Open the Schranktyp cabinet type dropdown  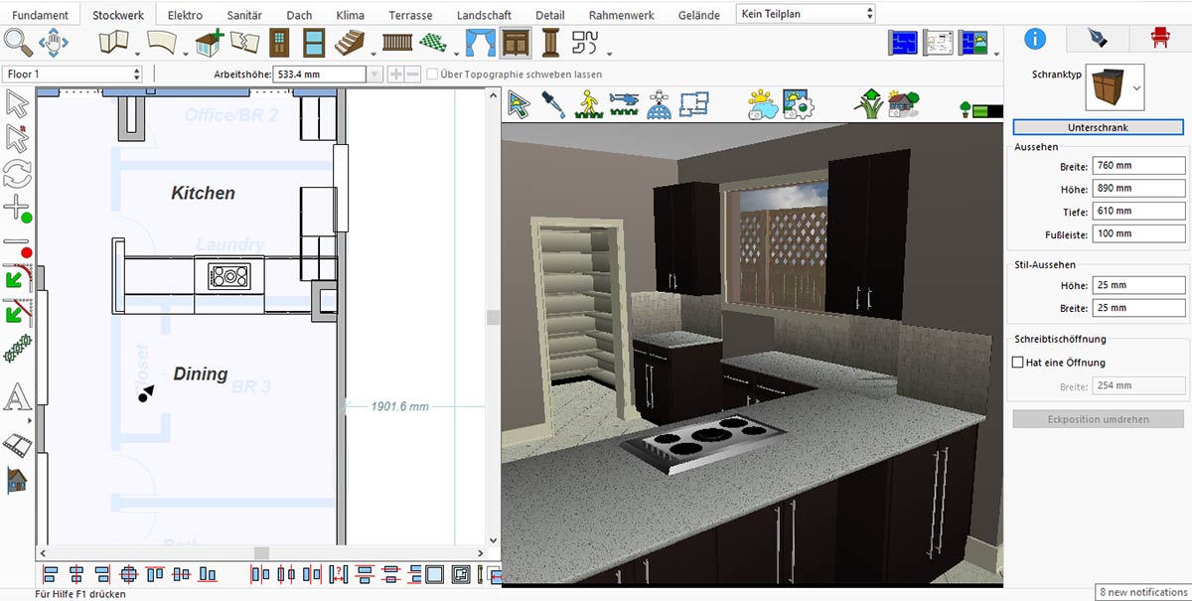(1116, 88)
